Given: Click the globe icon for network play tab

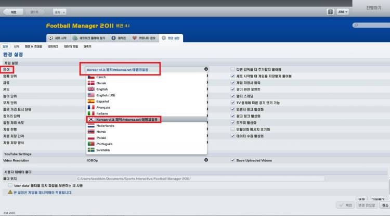Looking at the screenshot, I should (75, 38).
